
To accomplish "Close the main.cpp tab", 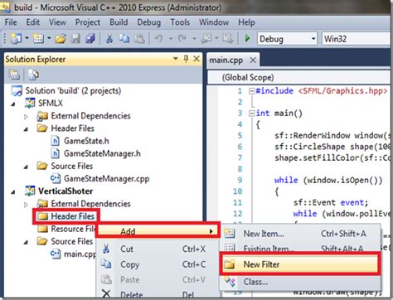I will point(253,60).
